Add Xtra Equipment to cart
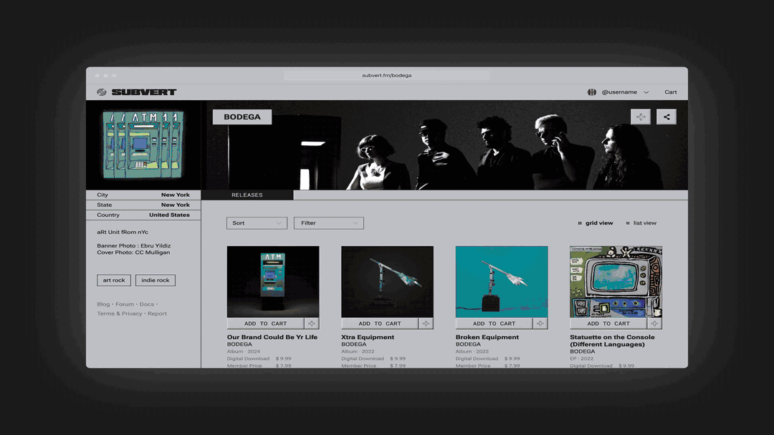This screenshot has width=774, height=435. pyautogui.click(x=380, y=323)
